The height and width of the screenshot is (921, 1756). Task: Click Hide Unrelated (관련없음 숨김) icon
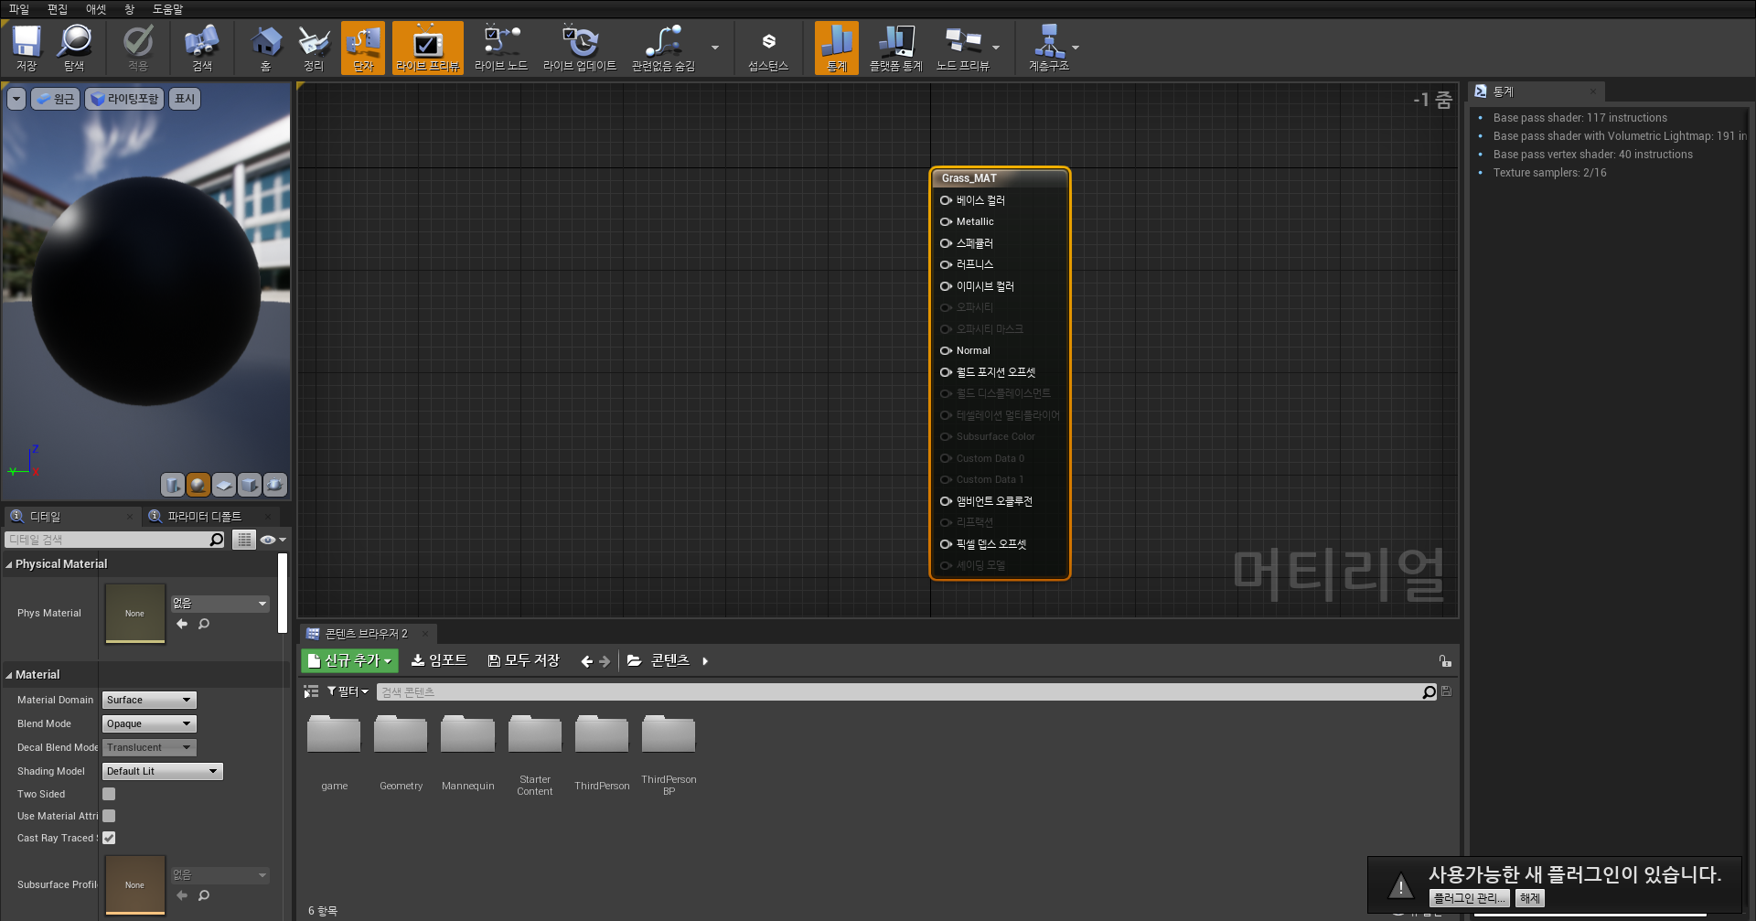[663, 48]
